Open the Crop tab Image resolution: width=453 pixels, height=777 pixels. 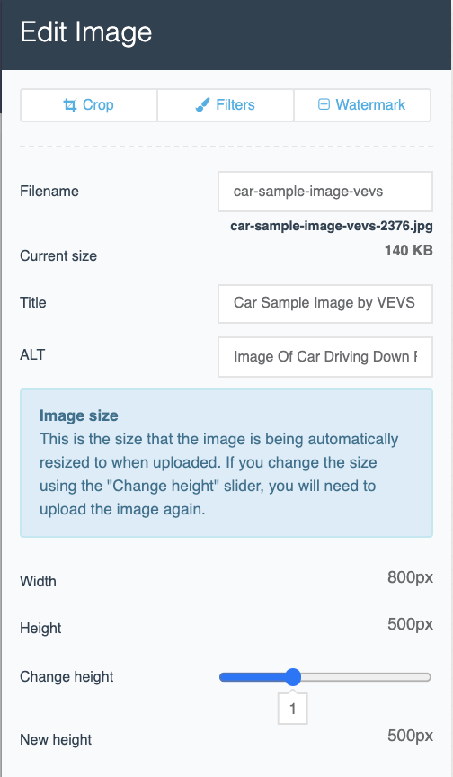click(x=89, y=105)
